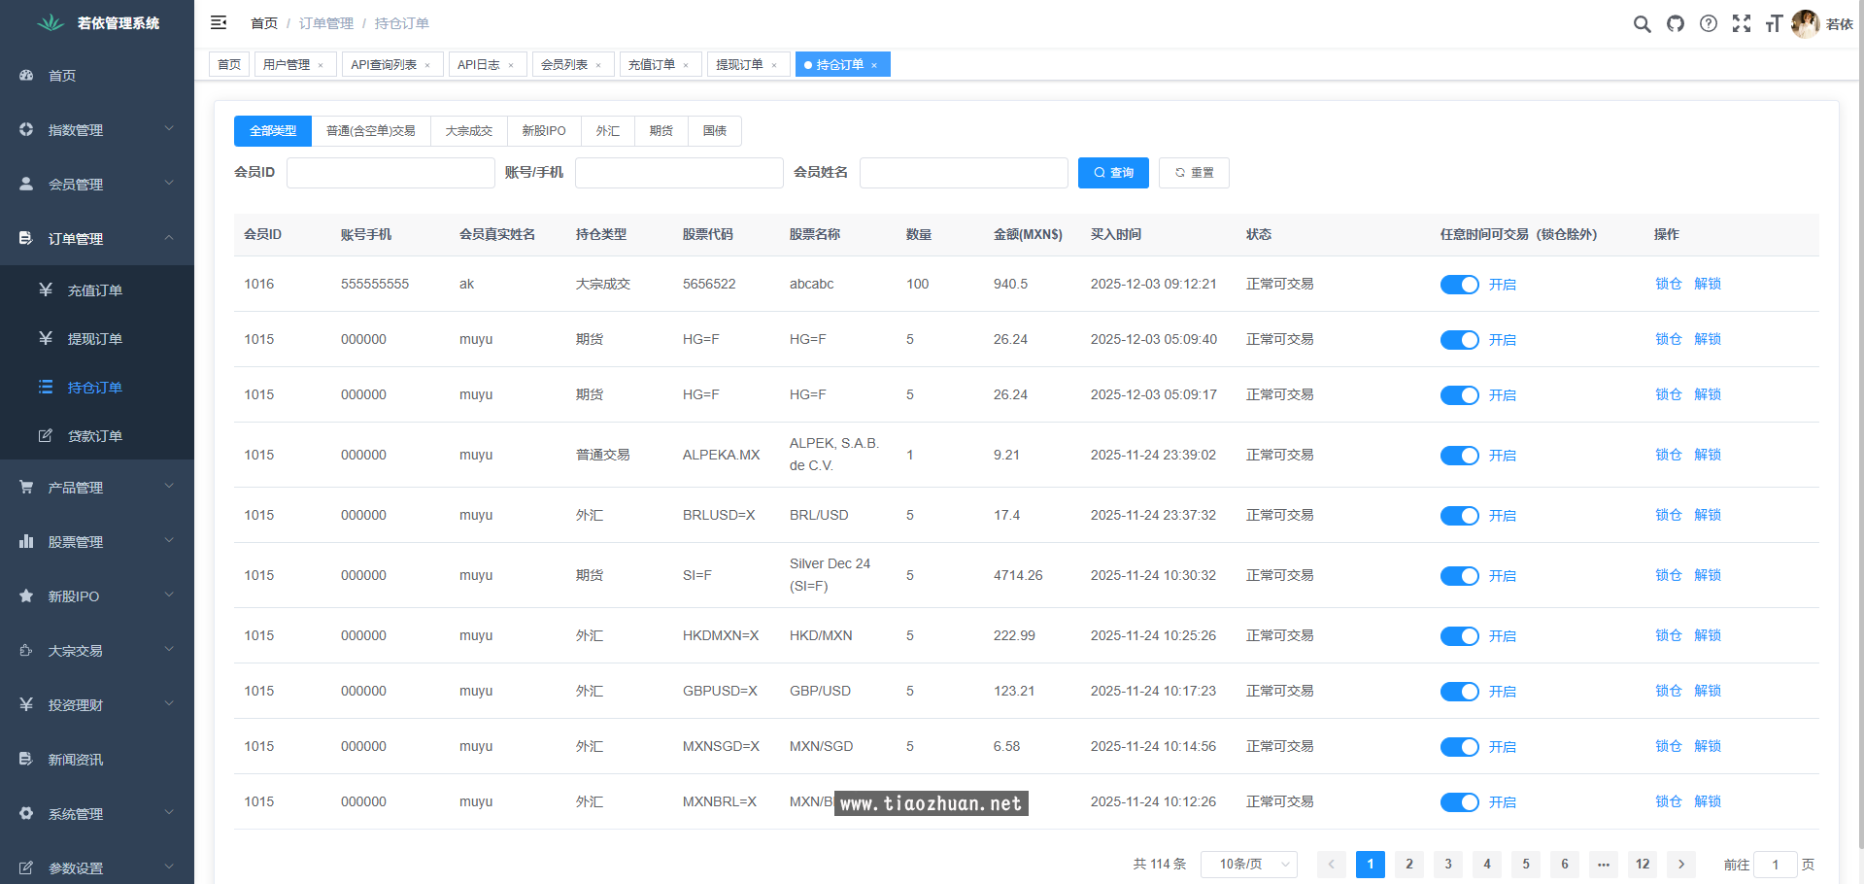Click the blue 查询 search button
Viewport: 1864px width, 884px height.
[1113, 173]
